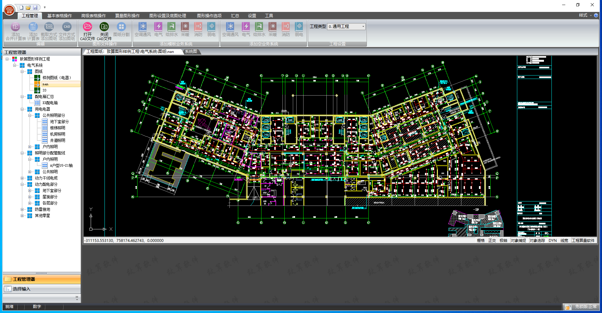Add 电气 template business system
Image resolution: width=602 pixels, height=313 pixels.
(x=159, y=29)
